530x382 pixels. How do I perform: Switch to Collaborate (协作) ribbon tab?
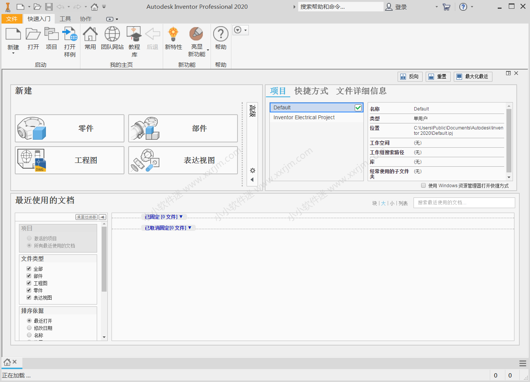(x=86, y=19)
